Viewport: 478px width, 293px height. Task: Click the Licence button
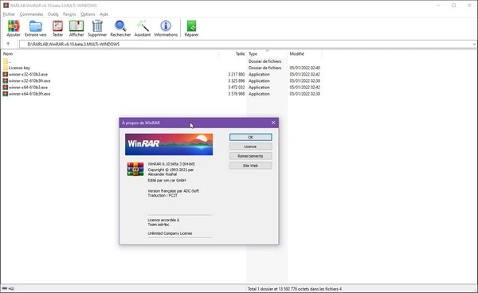pos(251,146)
